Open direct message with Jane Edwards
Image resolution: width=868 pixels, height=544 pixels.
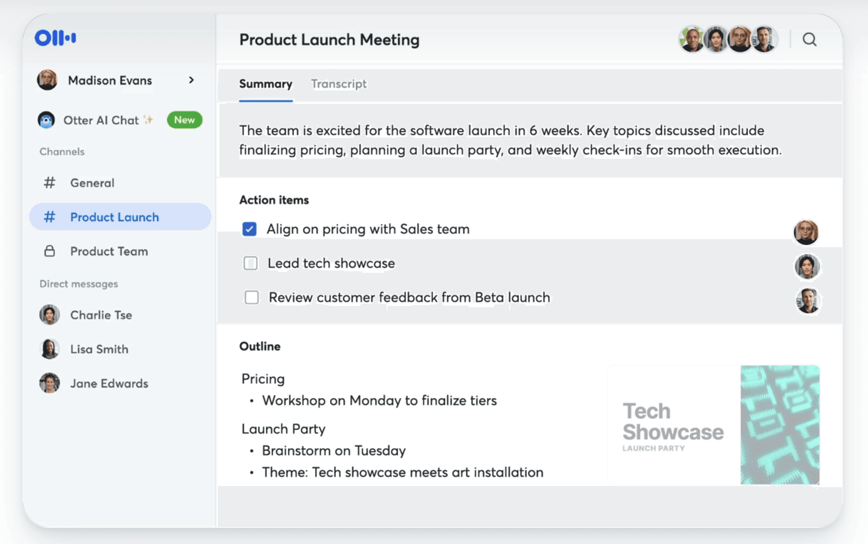(x=109, y=383)
